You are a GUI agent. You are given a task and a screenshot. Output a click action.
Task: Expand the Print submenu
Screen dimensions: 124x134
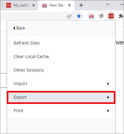61,111
